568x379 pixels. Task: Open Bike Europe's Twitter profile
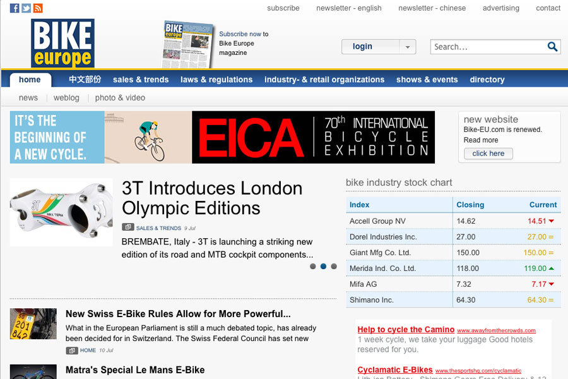[x=26, y=8]
